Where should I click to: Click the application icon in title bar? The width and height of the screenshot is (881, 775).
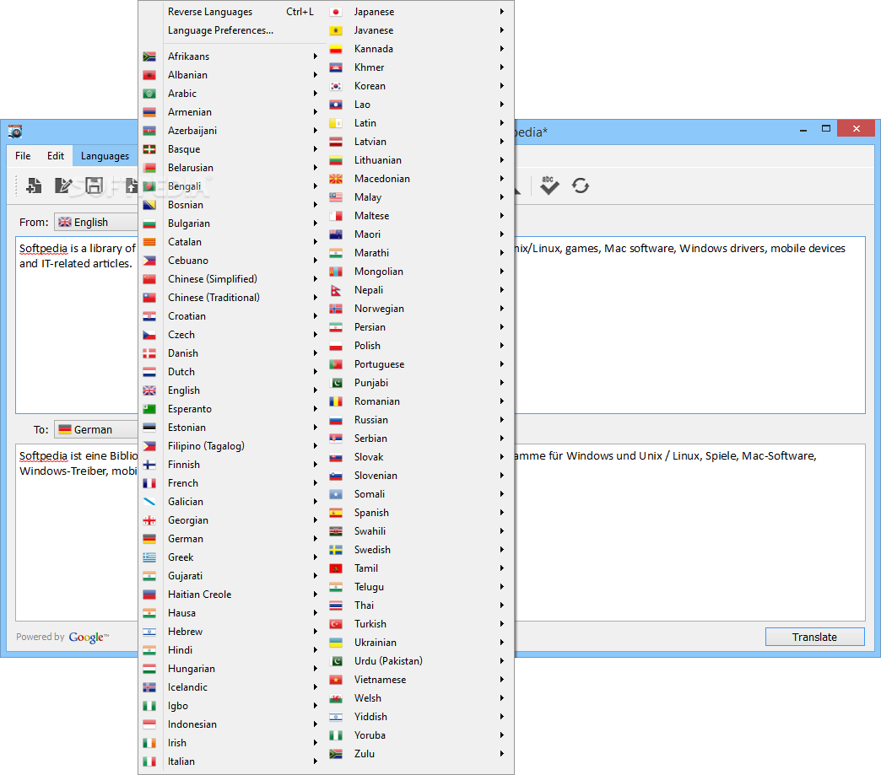tap(15, 132)
